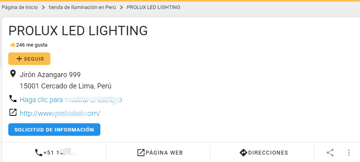The height and width of the screenshot is (162, 360).
Task: Select PROLUX LED LIGHTING breadcrumb
Action: pyautogui.click(x=153, y=7)
